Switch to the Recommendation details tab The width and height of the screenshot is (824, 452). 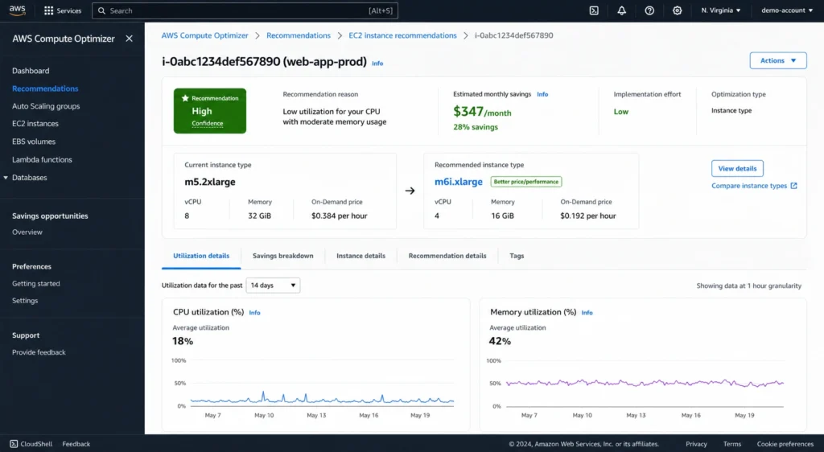pos(447,256)
